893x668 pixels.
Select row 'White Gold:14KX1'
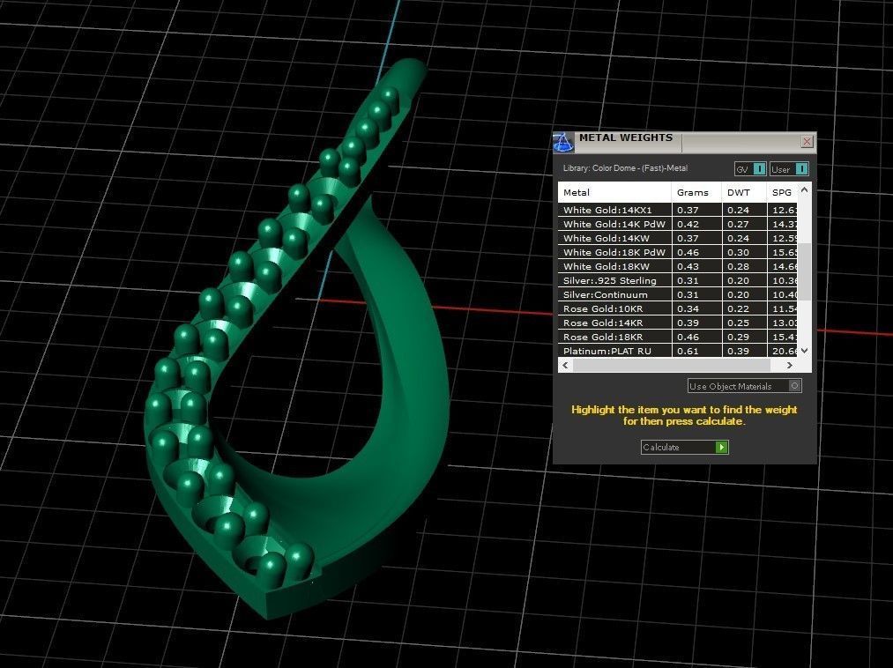coord(678,210)
